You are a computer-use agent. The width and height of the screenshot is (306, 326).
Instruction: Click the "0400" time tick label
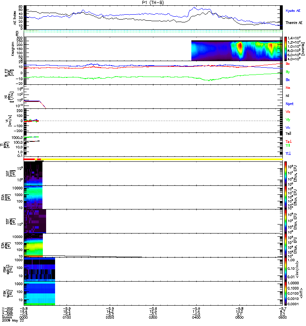pos(196,317)
